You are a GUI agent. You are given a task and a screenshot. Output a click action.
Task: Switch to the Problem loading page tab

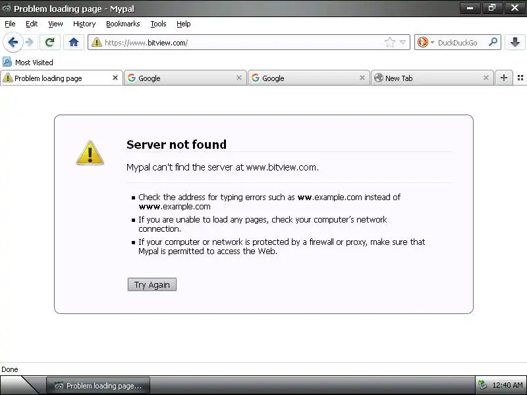tap(61, 78)
